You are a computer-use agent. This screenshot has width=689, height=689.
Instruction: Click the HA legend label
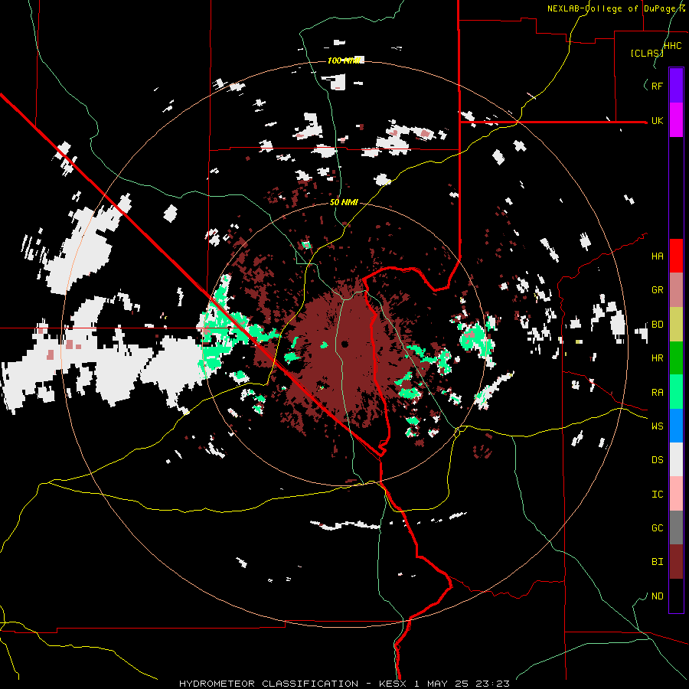click(x=657, y=256)
